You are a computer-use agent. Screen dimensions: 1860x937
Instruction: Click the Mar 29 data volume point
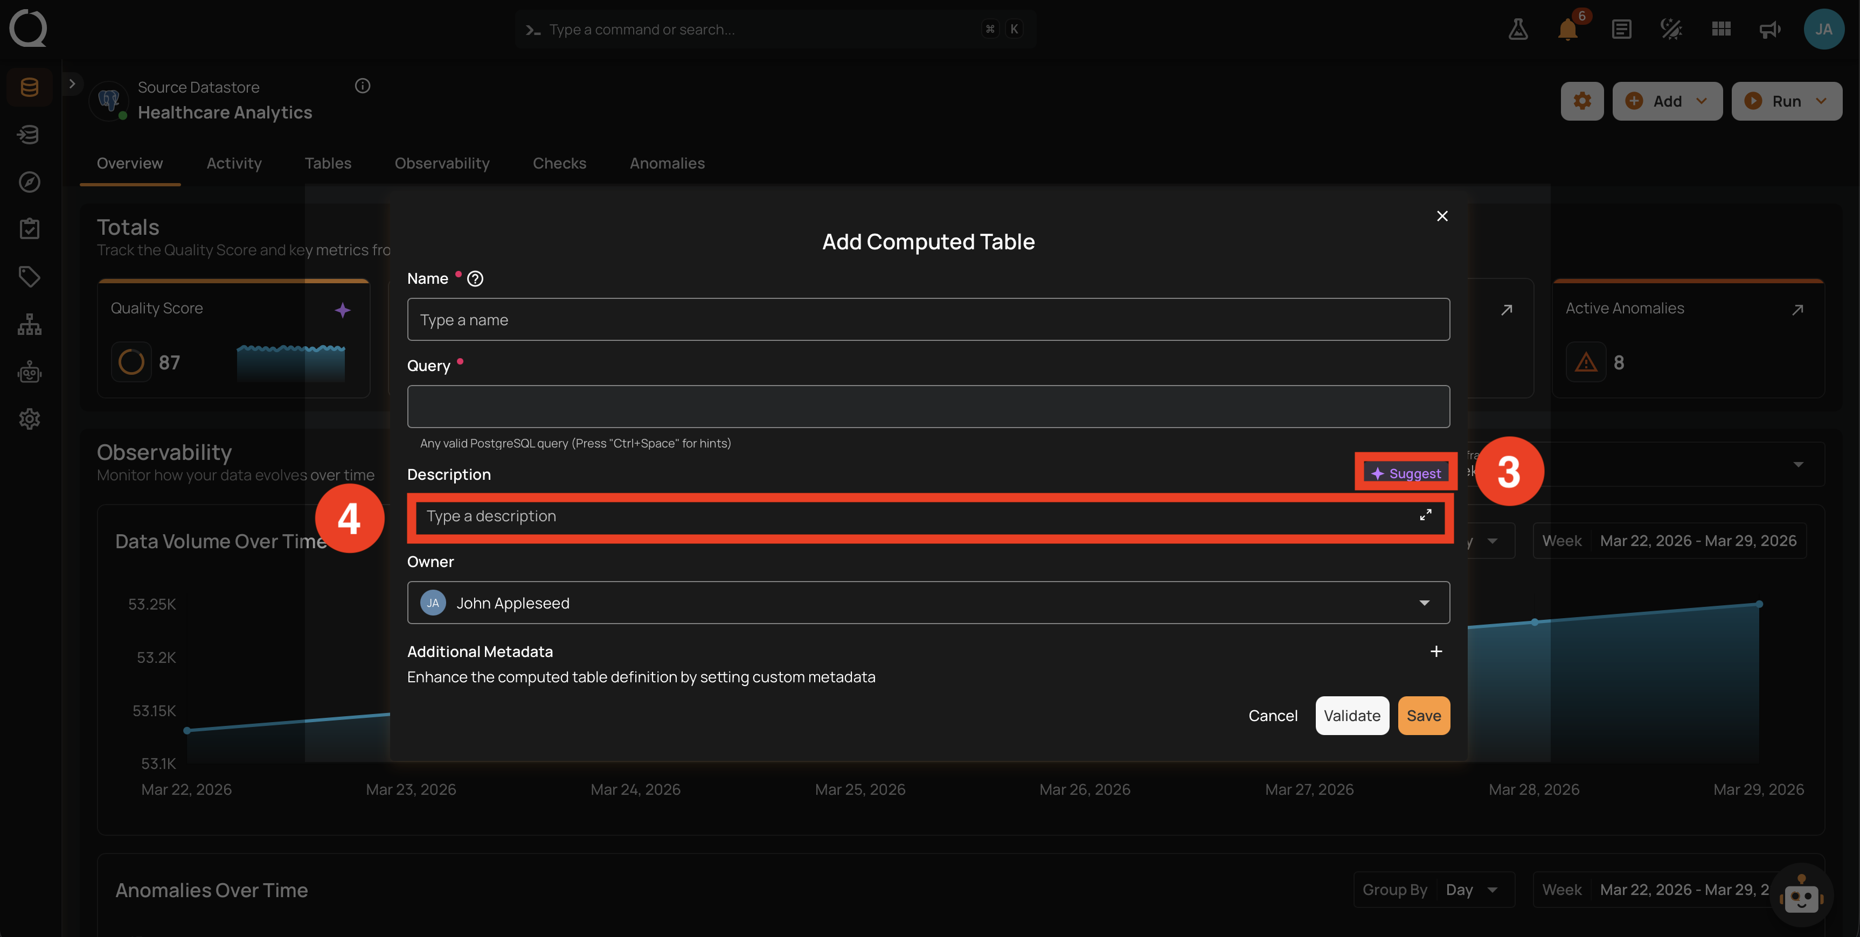pyautogui.click(x=1760, y=604)
